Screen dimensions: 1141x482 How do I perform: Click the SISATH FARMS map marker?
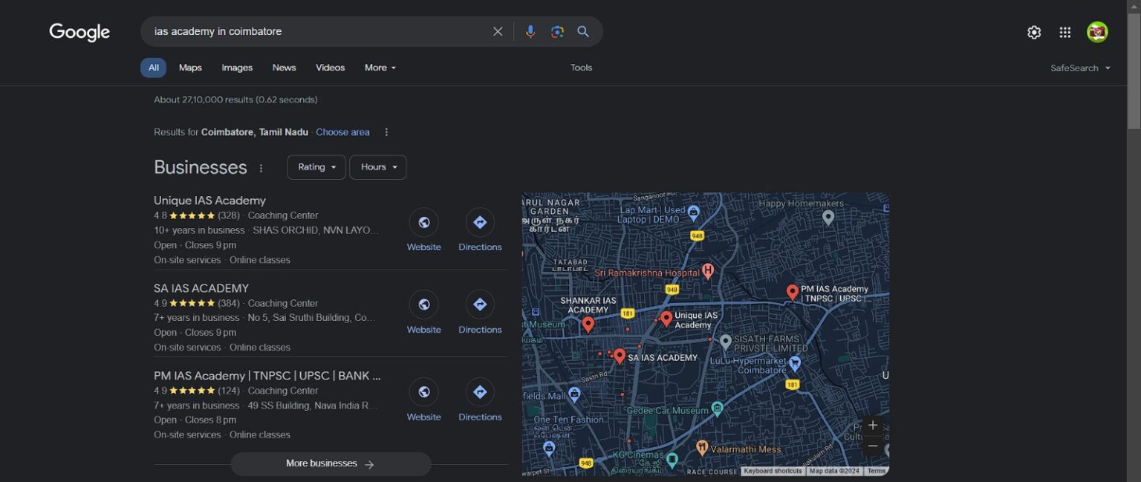click(x=726, y=342)
